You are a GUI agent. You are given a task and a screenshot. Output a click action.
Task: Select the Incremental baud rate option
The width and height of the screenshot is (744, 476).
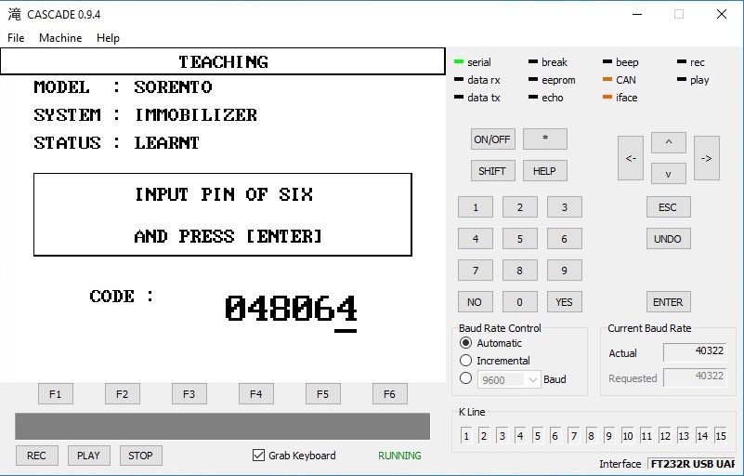466,361
